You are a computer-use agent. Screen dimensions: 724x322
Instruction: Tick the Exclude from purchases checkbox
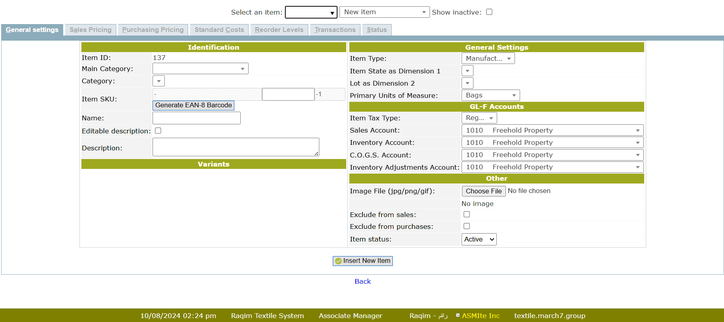pos(467,226)
